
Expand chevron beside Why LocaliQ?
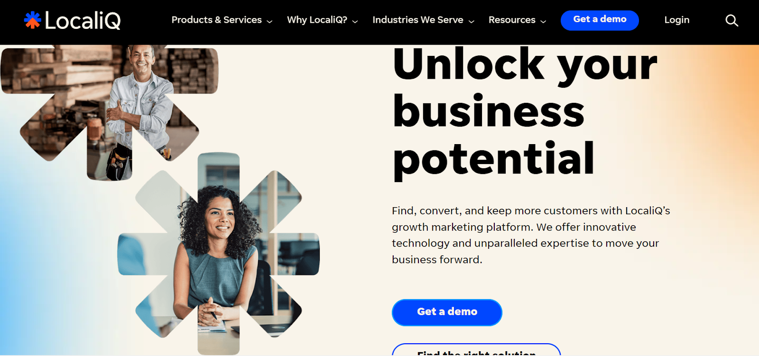click(355, 21)
